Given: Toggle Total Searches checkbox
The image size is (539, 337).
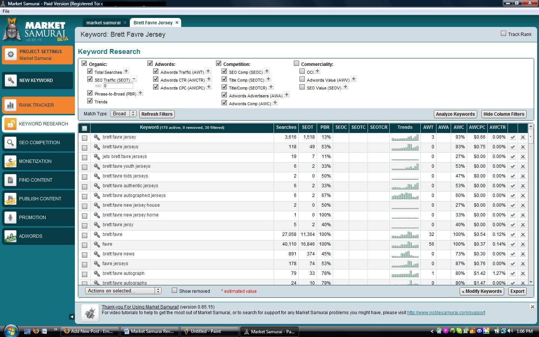Looking at the screenshot, I should coord(90,71).
